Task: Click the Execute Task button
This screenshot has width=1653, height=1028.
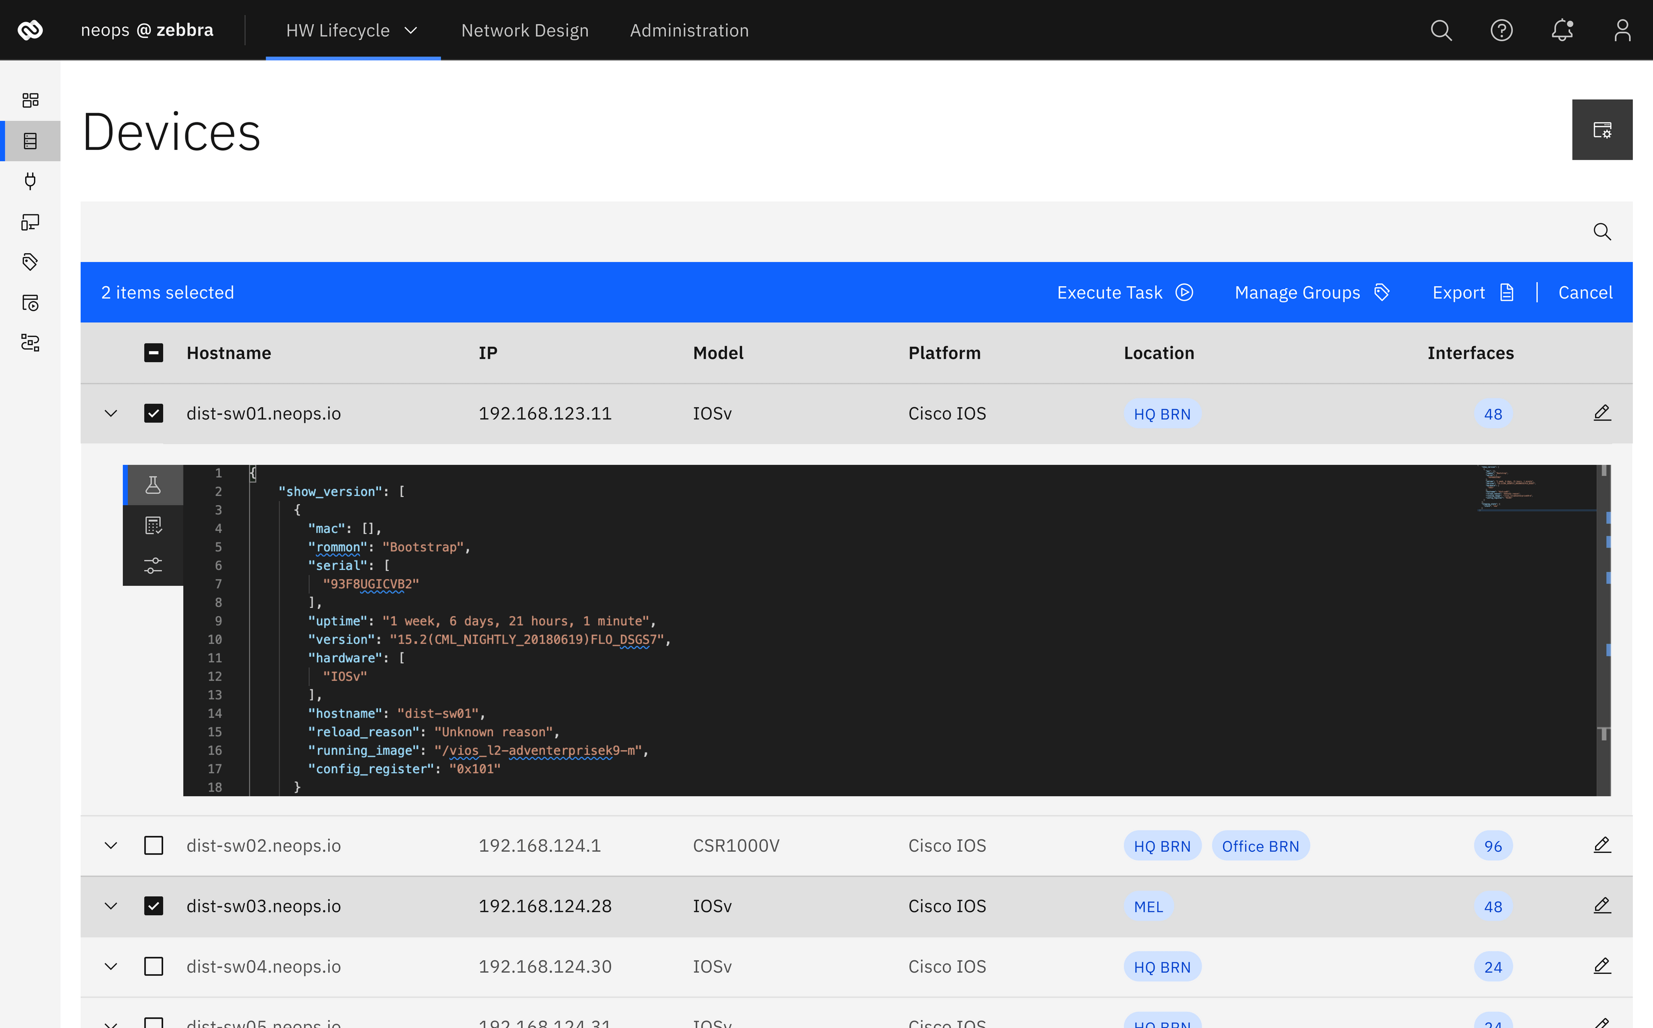Action: pyautogui.click(x=1124, y=292)
